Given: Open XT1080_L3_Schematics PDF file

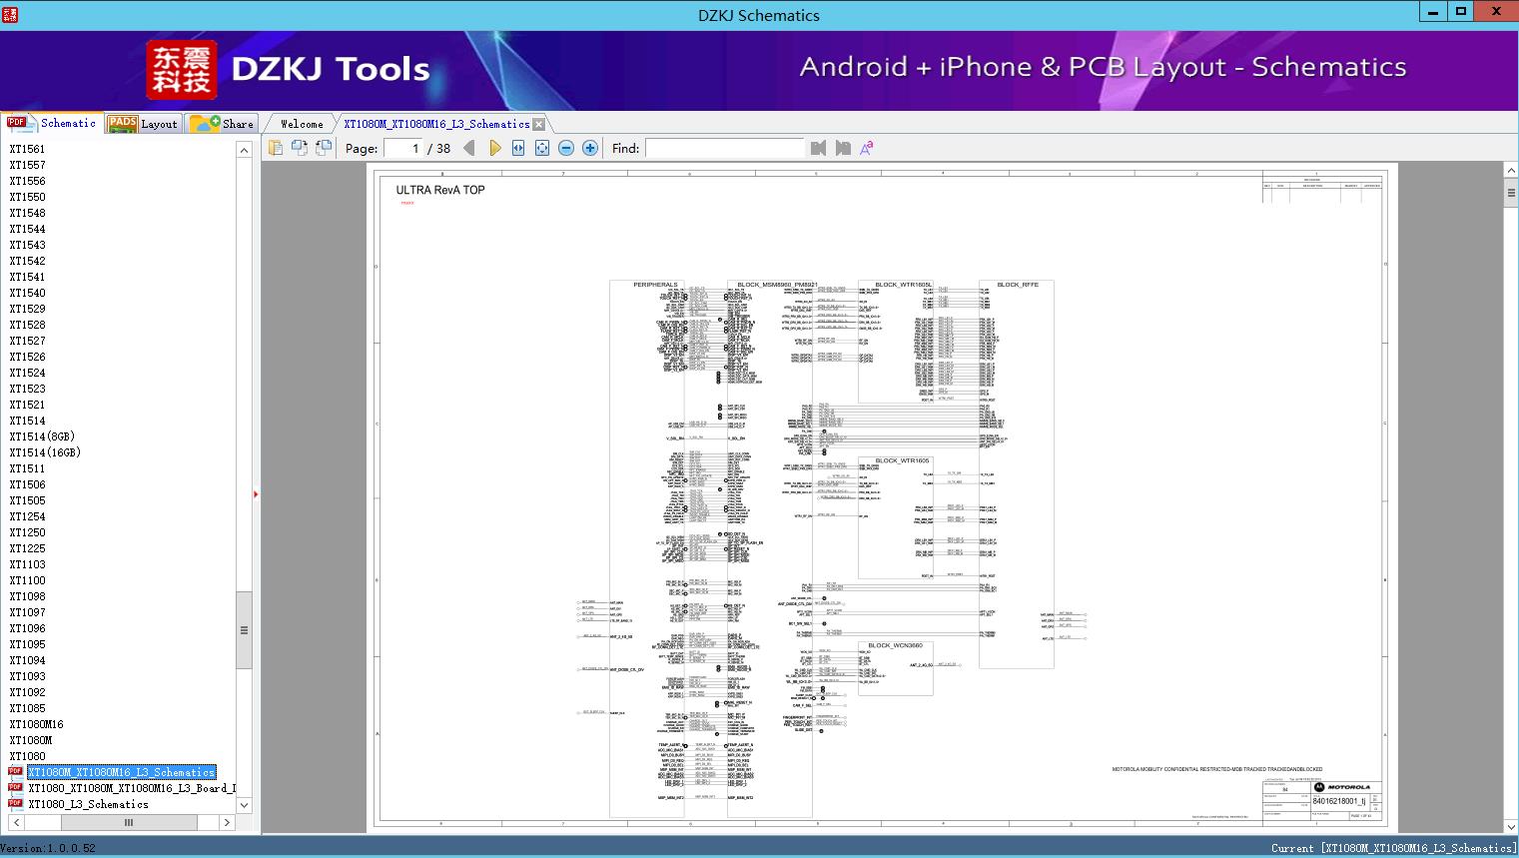Looking at the screenshot, I should point(88,804).
